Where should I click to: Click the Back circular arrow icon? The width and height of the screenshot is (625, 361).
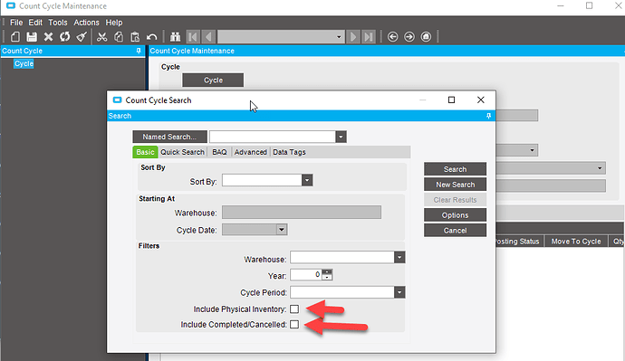tap(392, 37)
